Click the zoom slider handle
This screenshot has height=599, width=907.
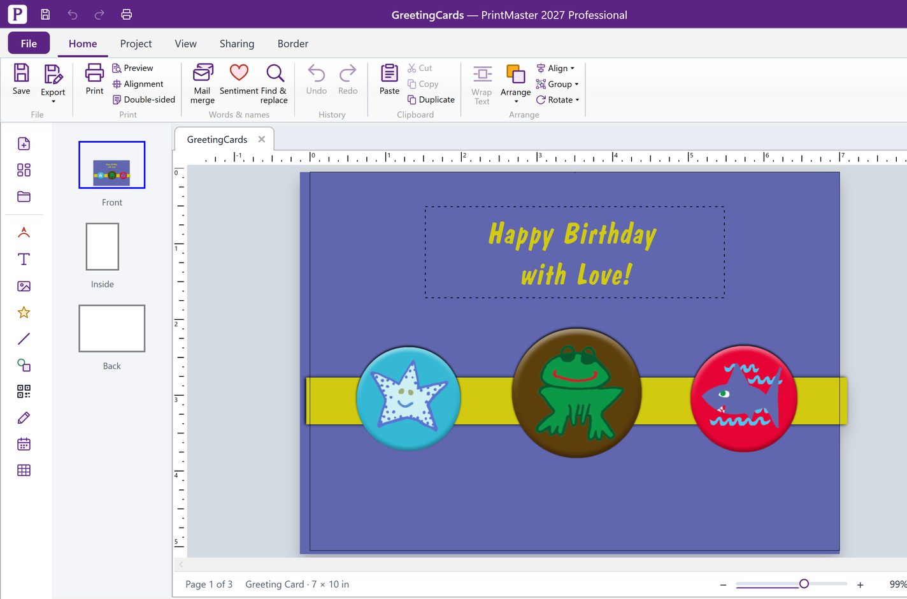point(804,584)
